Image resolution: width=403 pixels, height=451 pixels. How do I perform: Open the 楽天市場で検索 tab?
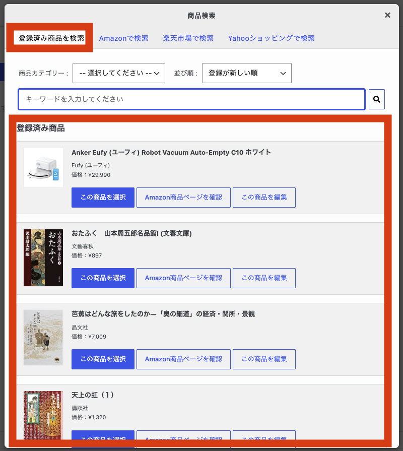[188, 38]
